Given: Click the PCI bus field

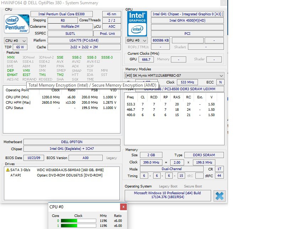Looking at the screenshot, I should (187, 33).
